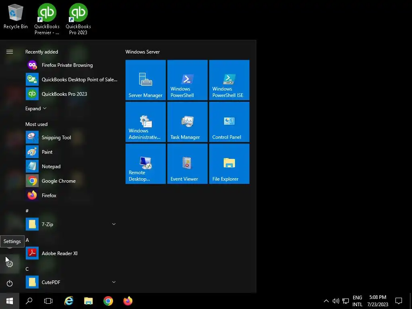Open the network tray icon
This screenshot has width=412, height=309.
(346, 301)
